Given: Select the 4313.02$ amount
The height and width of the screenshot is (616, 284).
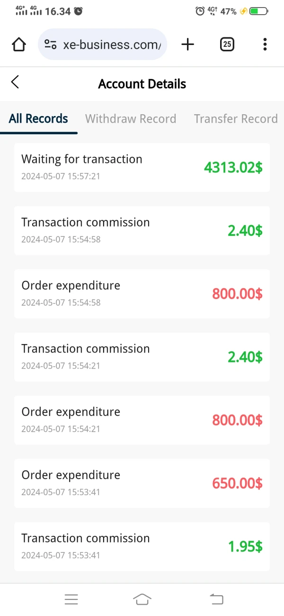Looking at the screenshot, I should pyautogui.click(x=233, y=167).
